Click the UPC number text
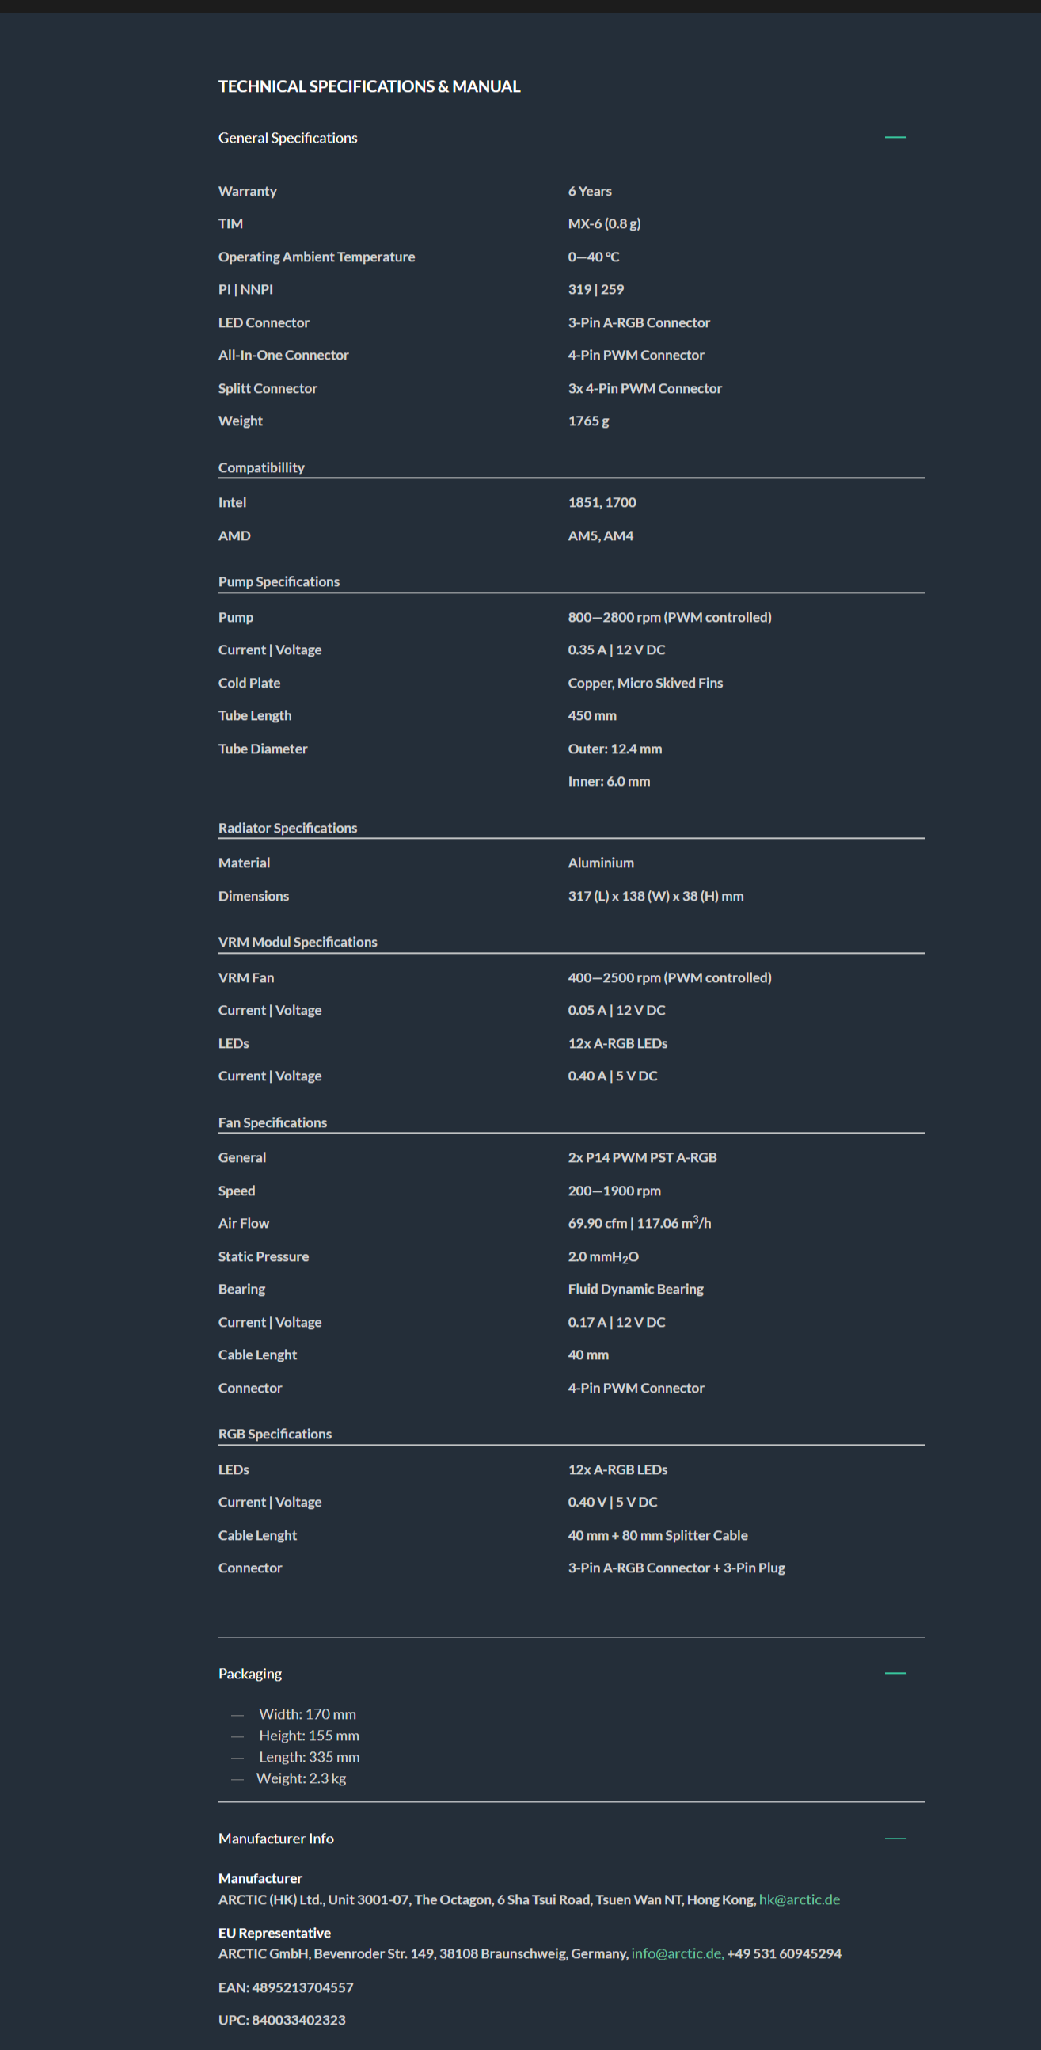 (x=282, y=2019)
